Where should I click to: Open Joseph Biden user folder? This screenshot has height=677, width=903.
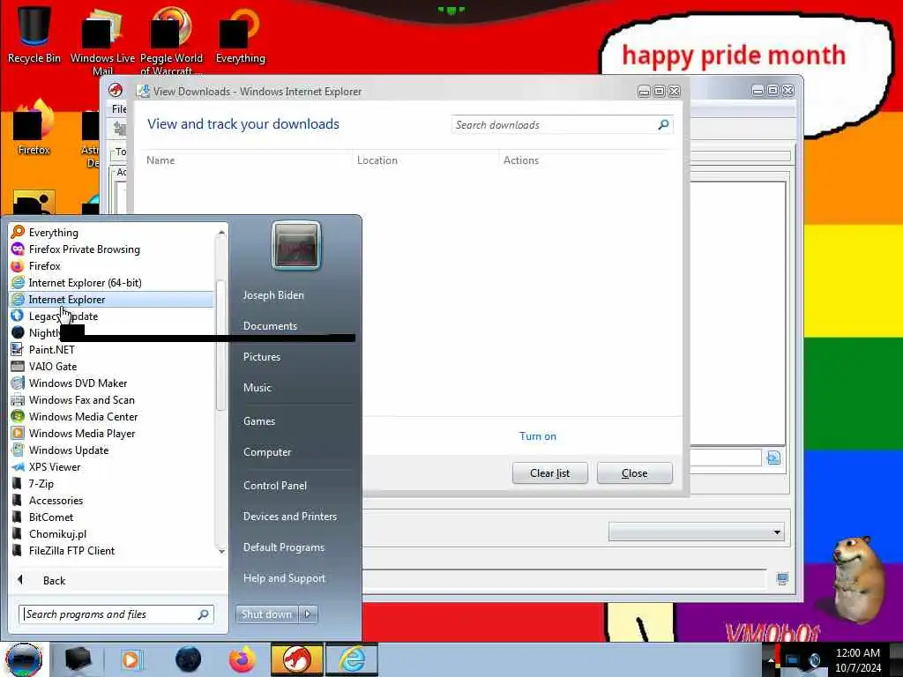pyautogui.click(x=273, y=295)
